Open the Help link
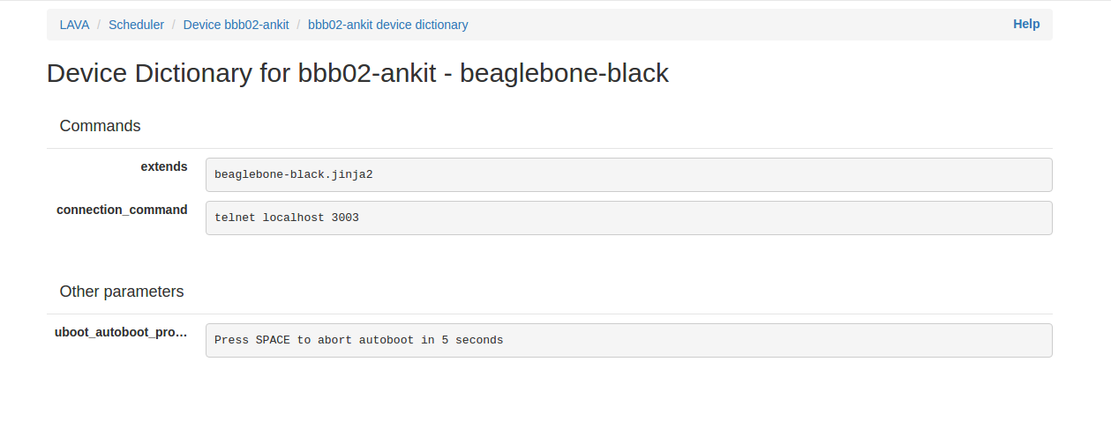This screenshot has height=421, width=1111. pos(1025,24)
